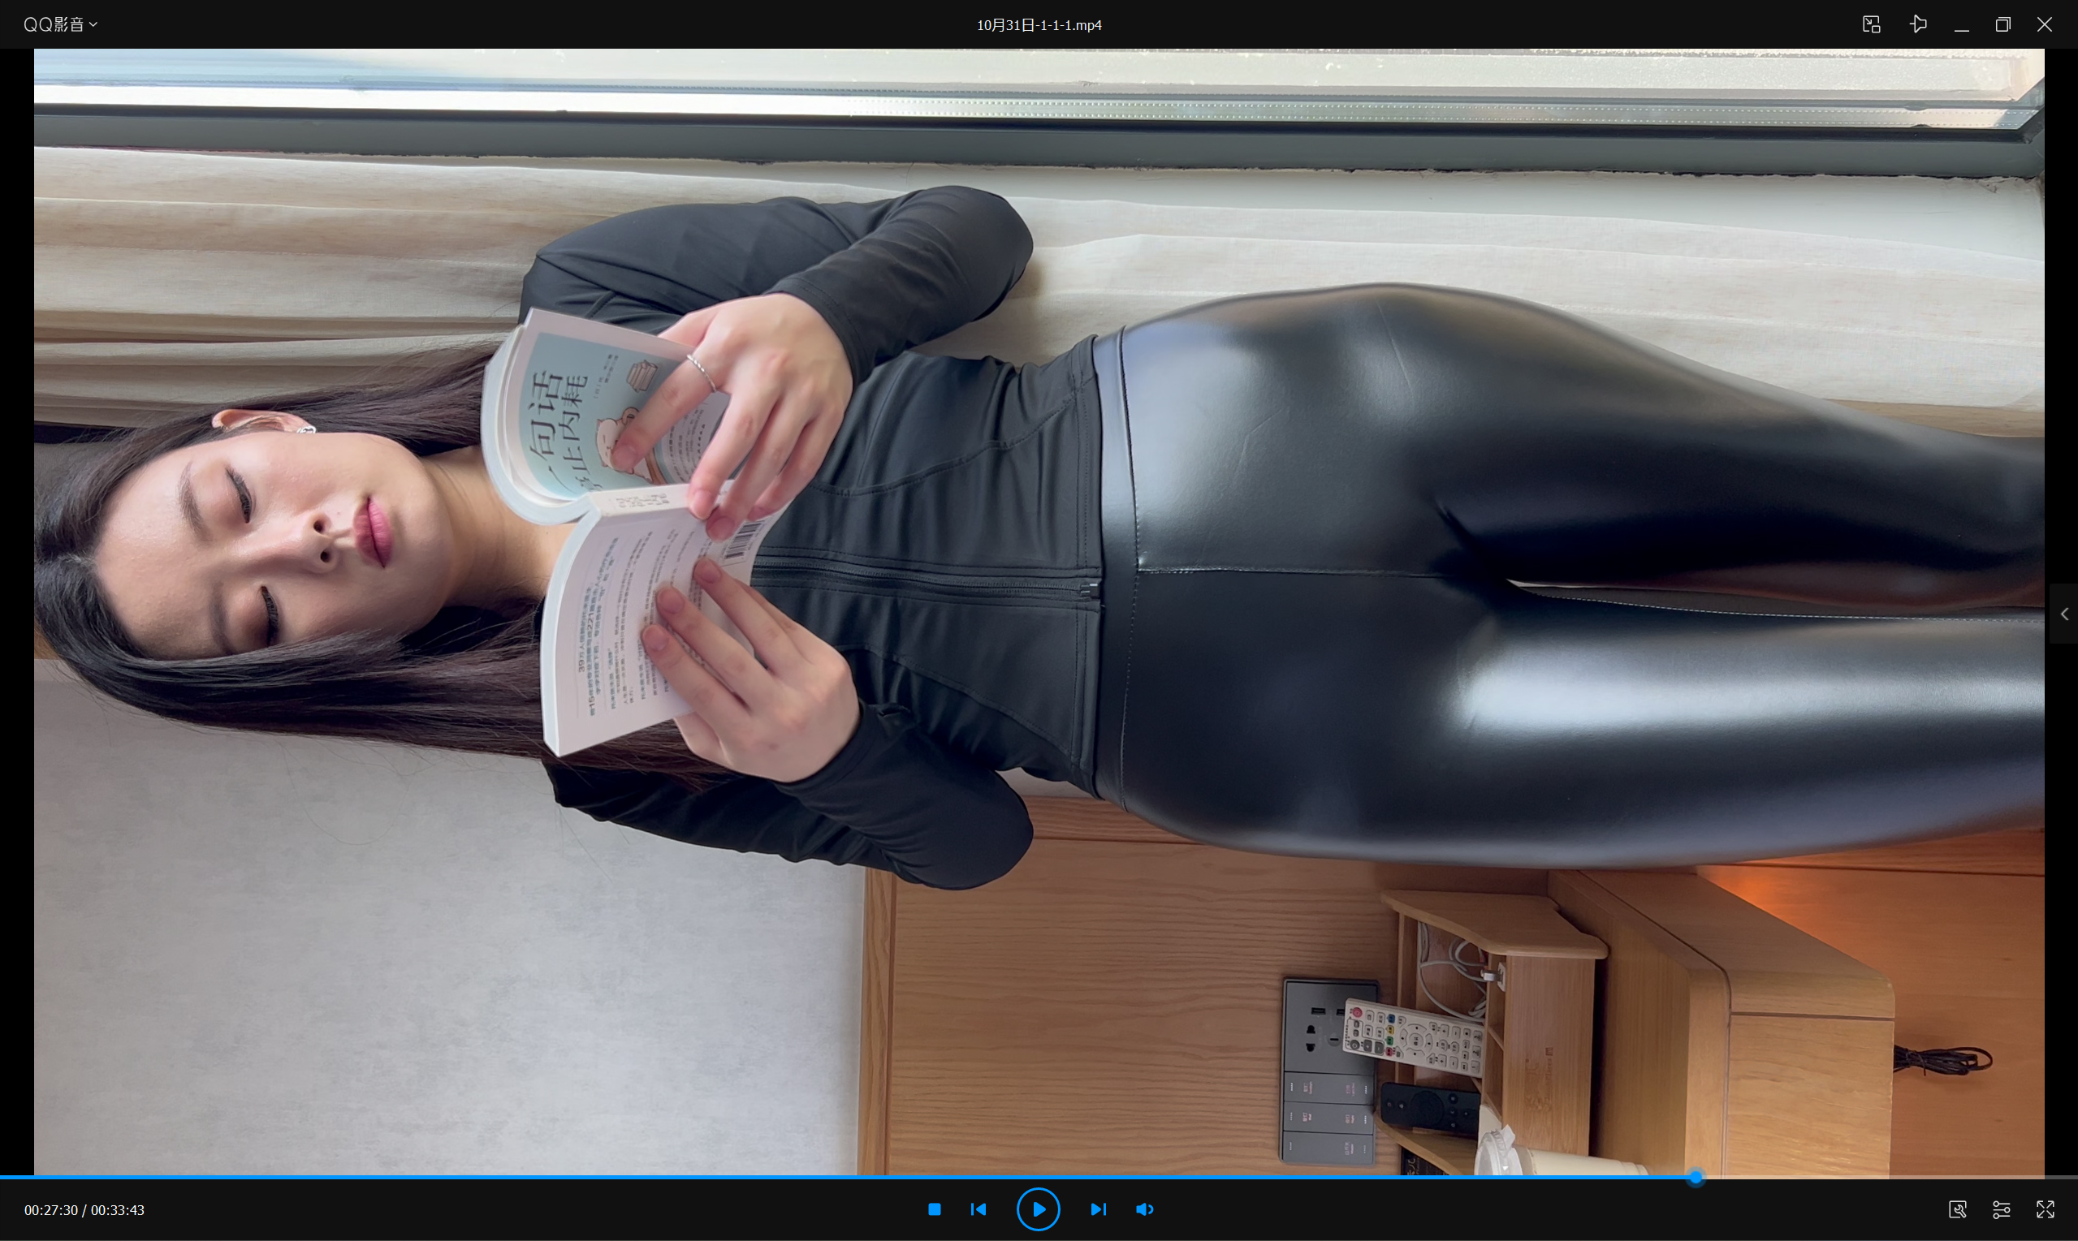Close the QQ影音 player
This screenshot has height=1241, width=2078.
click(x=2045, y=24)
